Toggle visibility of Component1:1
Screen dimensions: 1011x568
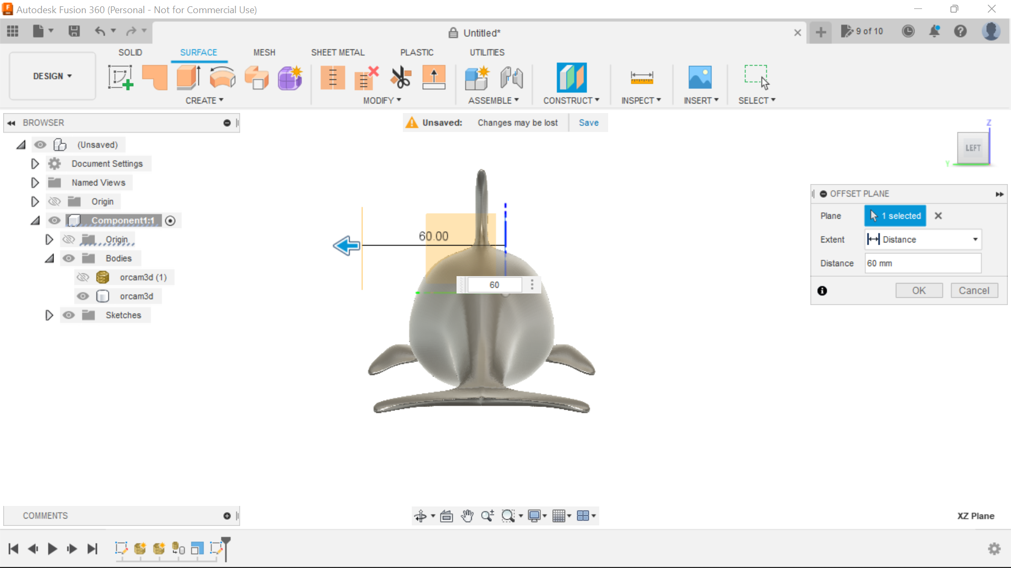(54, 220)
